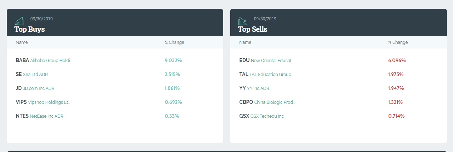Open VIPS Vipshop Holdings stock
453x152 pixels.
coord(43,102)
